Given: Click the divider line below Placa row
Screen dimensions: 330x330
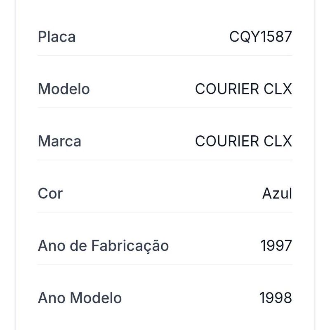Looking at the screenshot, I should pyautogui.click(x=165, y=56).
